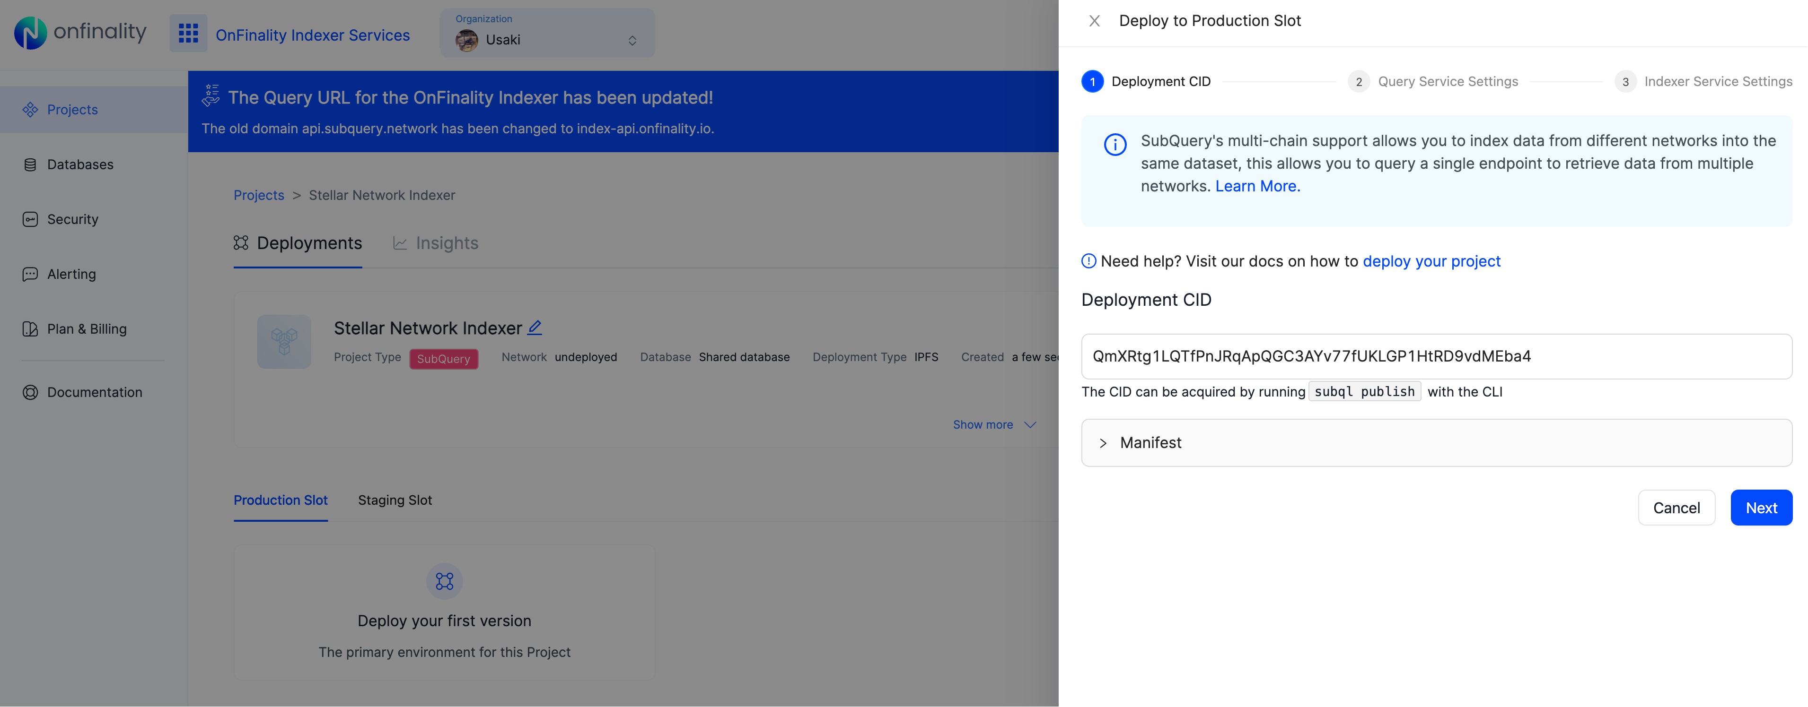Open the Usaki organization dropdown
Screen dimensions: 1808x707
point(547,40)
